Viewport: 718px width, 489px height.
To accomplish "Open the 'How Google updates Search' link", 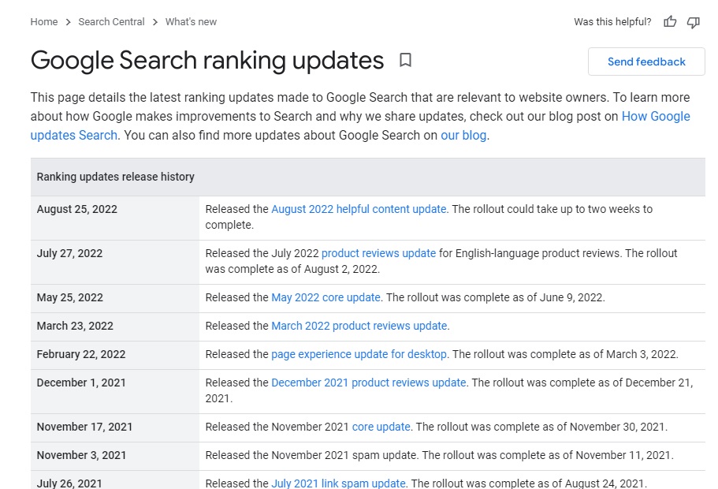I will 657,116.
